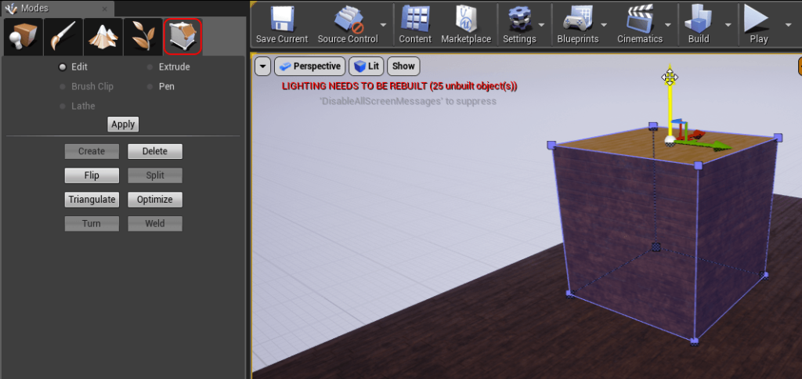Switch to Paint mode brush icon
This screenshot has width=802, height=379.
pyautogui.click(x=62, y=37)
